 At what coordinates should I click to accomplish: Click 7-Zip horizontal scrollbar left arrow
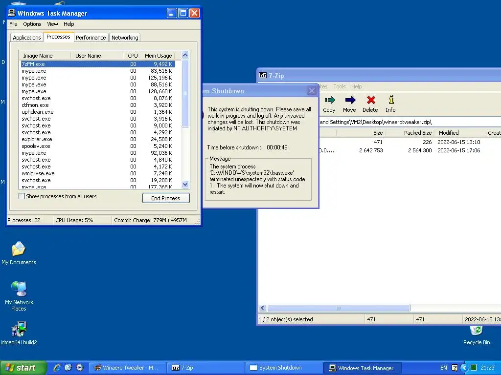click(262, 308)
